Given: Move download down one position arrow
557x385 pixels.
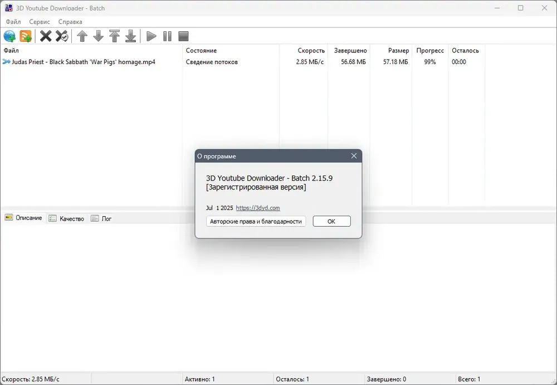Looking at the screenshot, I should (x=99, y=36).
